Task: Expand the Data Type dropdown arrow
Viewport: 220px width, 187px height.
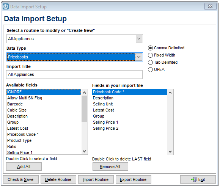Action: point(139,57)
